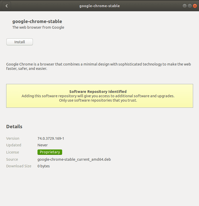Click the google-chrome-stable app title

tap(37, 21)
